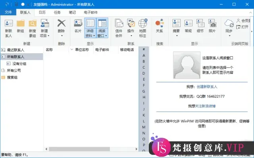This screenshot has height=158, width=254.
Task: Select the 常规 display icon
Action: 189,23
